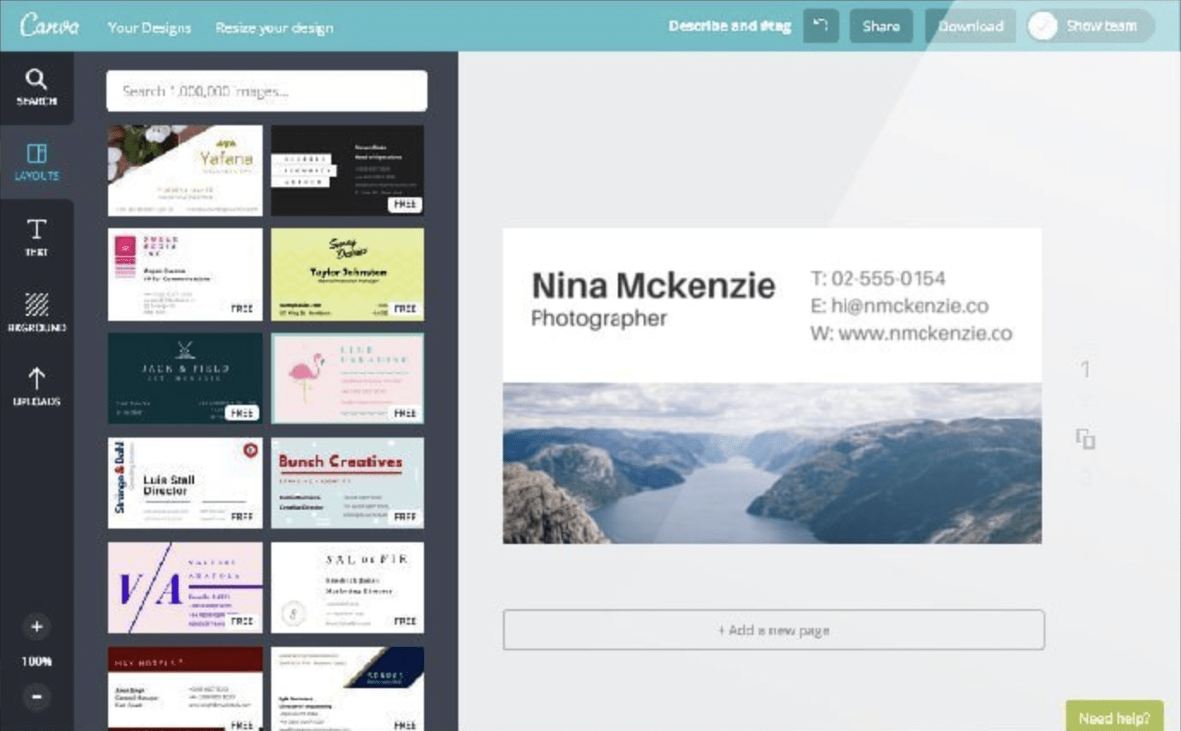Open the Search panel in sidebar
Image resolution: width=1181 pixels, height=731 pixels.
(36, 88)
